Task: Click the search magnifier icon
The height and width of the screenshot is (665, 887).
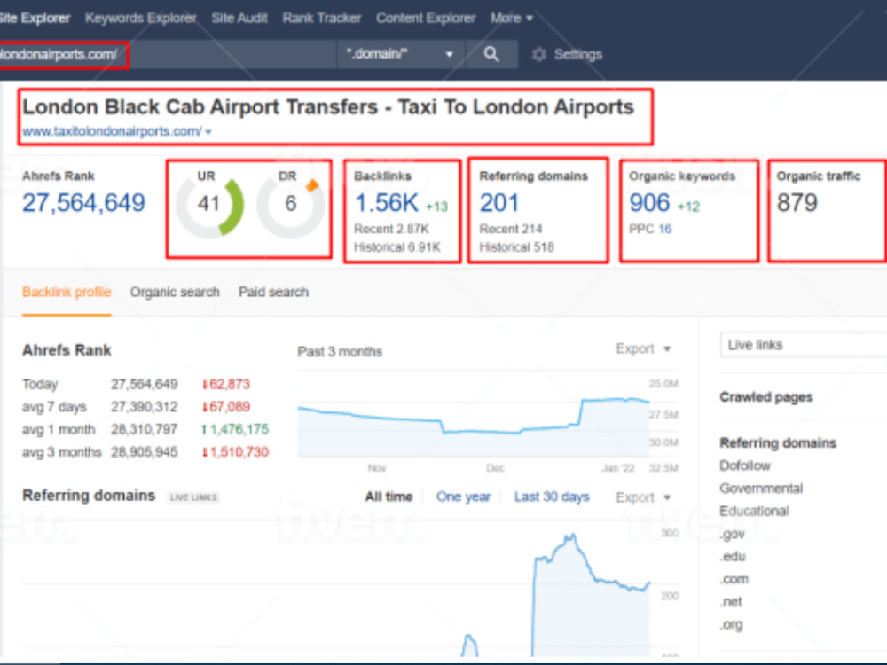Action: 491,54
